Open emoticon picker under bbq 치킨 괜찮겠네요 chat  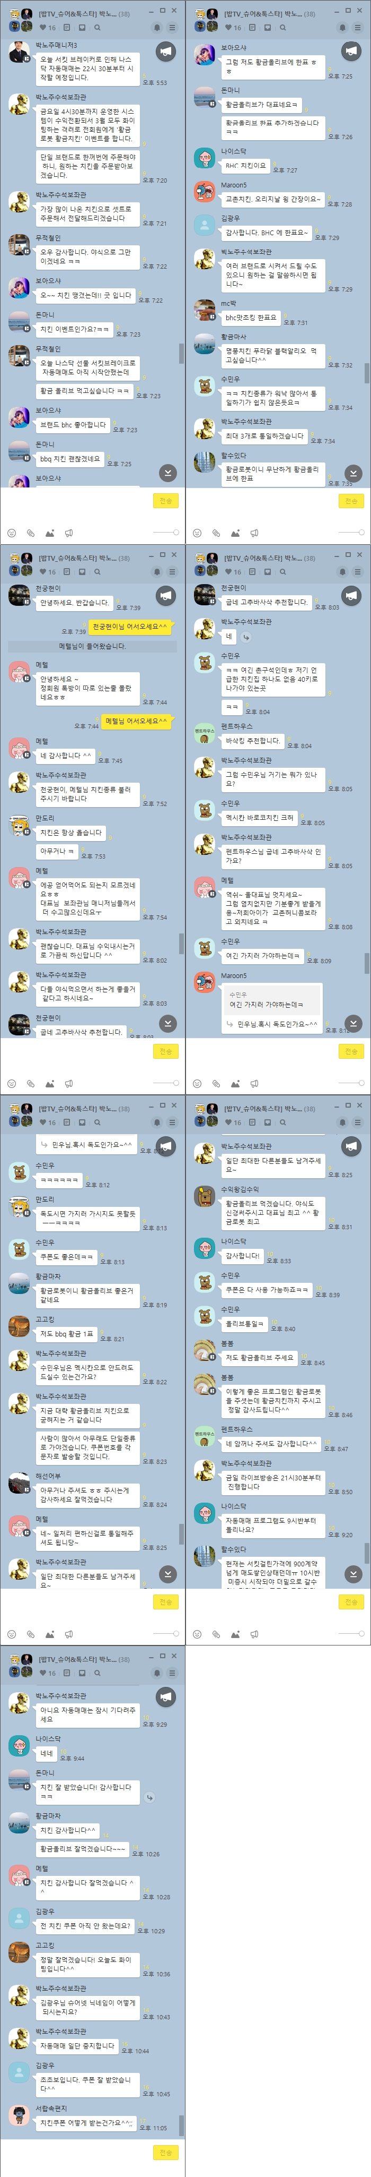(12, 533)
